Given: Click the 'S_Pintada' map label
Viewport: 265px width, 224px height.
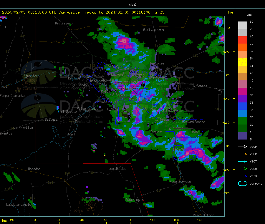Looking at the screenshot, I should [79, 85].
